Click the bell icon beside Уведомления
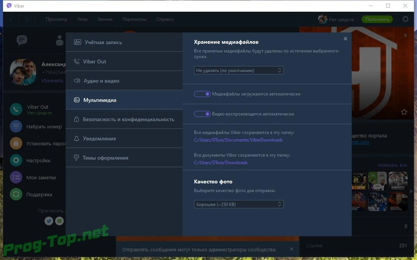Viewport: 417px width, 260px height. click(x=77, y=138)
